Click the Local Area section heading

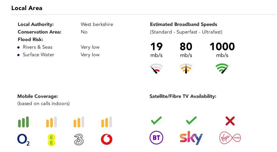tap(27, 8)
